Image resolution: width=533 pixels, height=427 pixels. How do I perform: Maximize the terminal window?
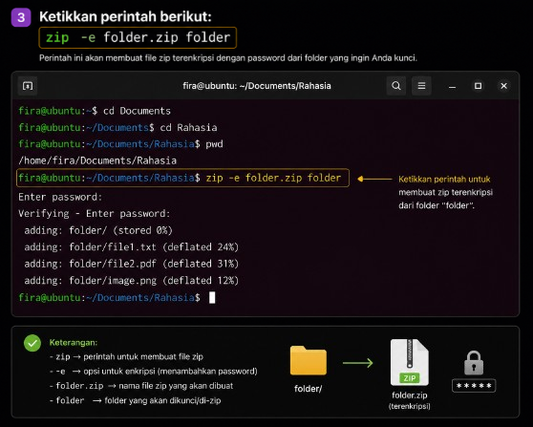pos(478,86)
